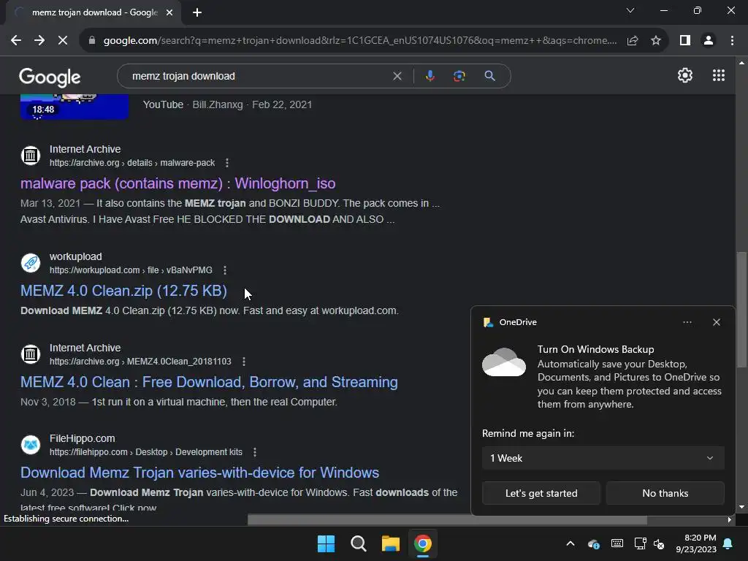This screenshot has width=748, height=561.
Task: Clear the Google search box text
Action: point(397,76)
